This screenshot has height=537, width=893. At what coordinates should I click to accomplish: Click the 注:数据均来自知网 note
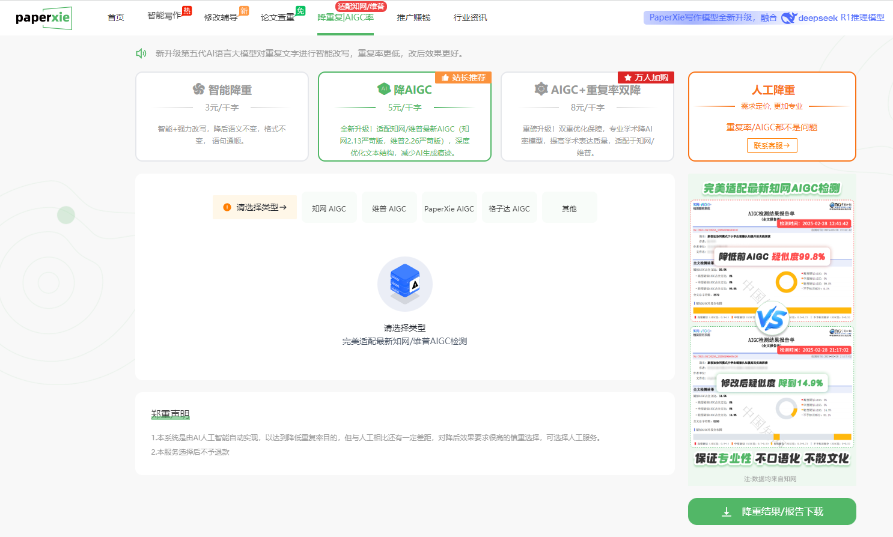(x=770, y=479)
